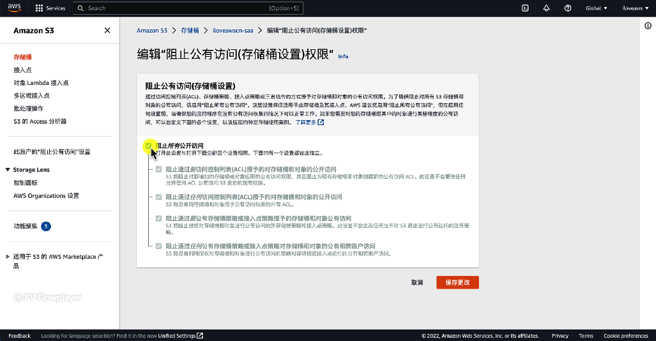Open Cookie preferences in footer

(626, 335)
